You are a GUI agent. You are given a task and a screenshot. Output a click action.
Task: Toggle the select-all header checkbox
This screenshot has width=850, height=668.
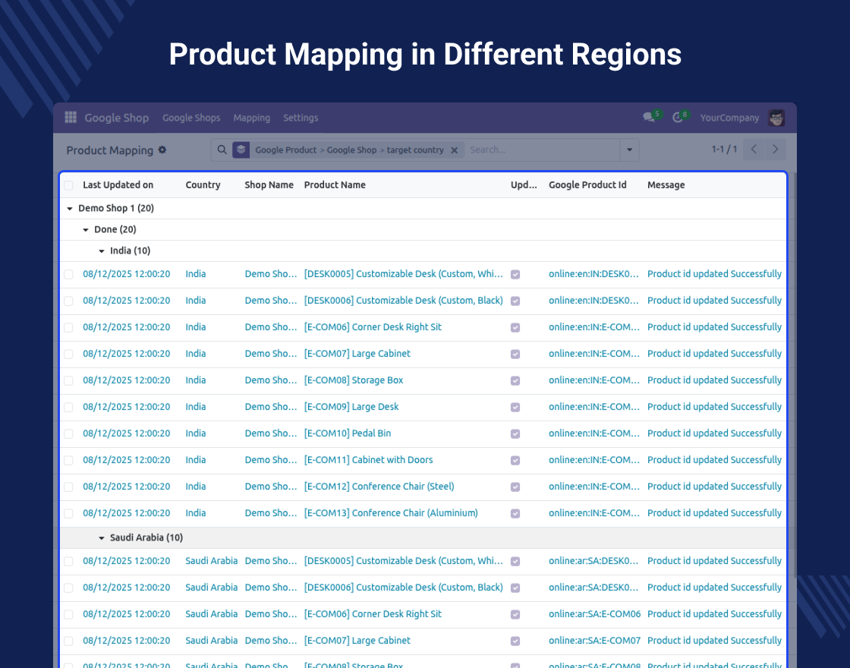(x=68, y=185)
